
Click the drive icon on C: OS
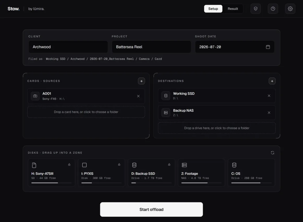234,165
